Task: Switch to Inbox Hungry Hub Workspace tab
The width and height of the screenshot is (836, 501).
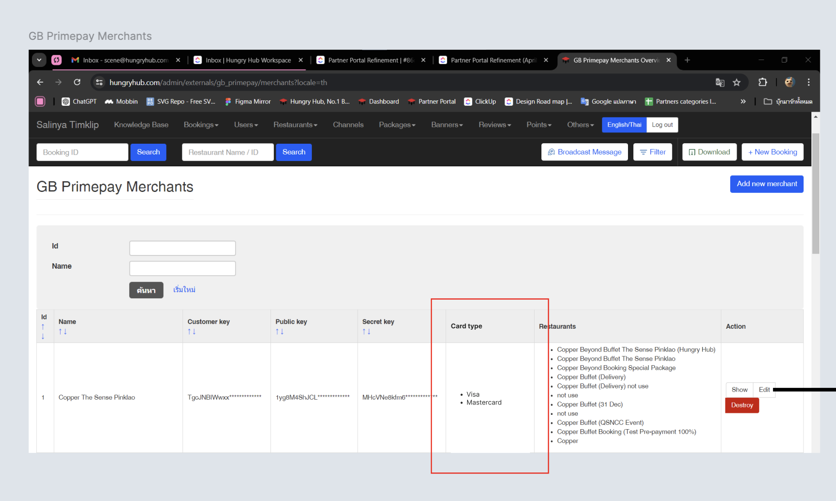Action: [x=248, y=60]
